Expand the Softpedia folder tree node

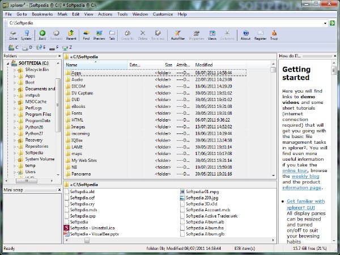point(15,153)
